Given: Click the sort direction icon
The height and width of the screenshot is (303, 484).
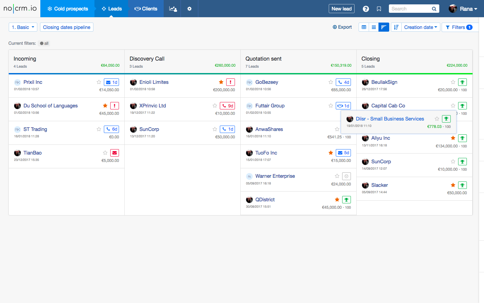Looking at the screenshot, I should [396, 27].
